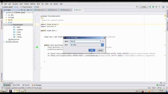Viewport: 168px width, 94px height.
Task: Click the green color gutter marker
Action: (x=37, y=47)
